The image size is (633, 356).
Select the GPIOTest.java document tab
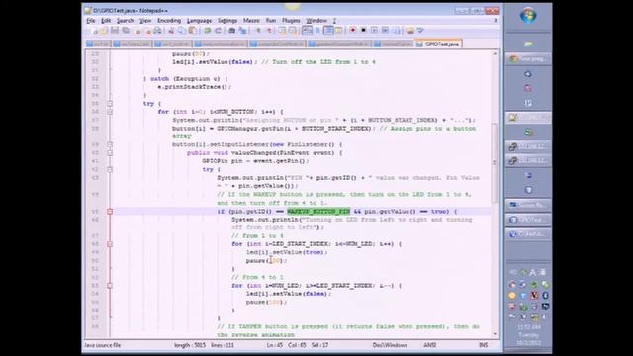coord(438,44)
